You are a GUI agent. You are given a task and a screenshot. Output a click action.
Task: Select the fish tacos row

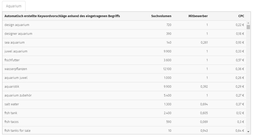(124, 122)
